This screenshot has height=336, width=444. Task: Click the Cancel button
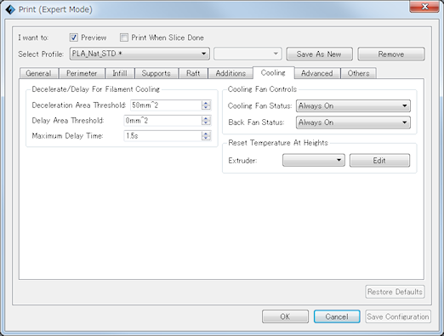337,316
